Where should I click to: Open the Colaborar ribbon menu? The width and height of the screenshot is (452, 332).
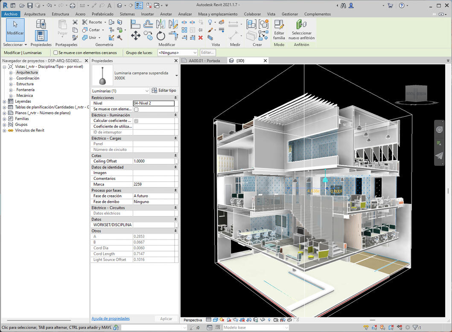tap(252, 14)
